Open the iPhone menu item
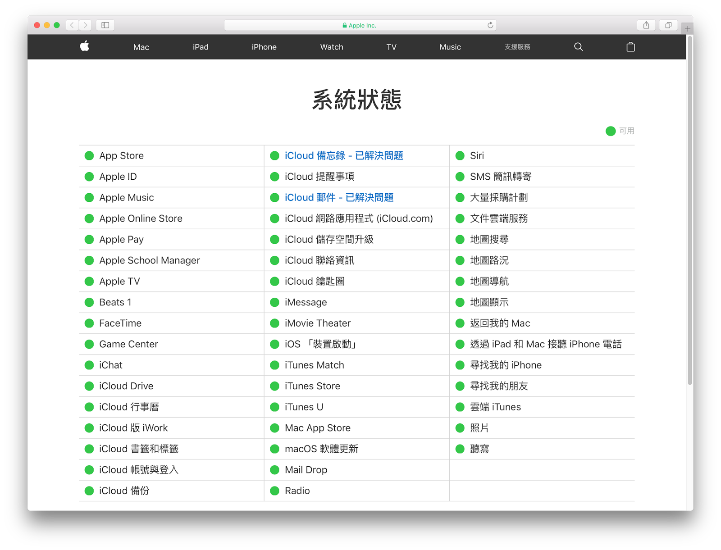Image resolution: width=721 pixels, height=550 pixels. [x=264, y=47]
